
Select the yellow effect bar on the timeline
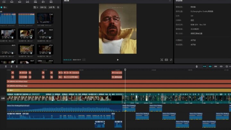119,90
